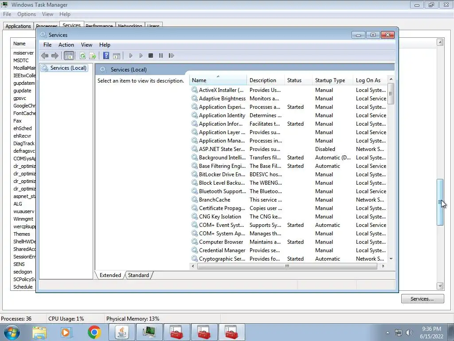454x341 pixels.
Task: Click the Task Manager vertical scrollbar thumb
Action: [x=440, y=202]
